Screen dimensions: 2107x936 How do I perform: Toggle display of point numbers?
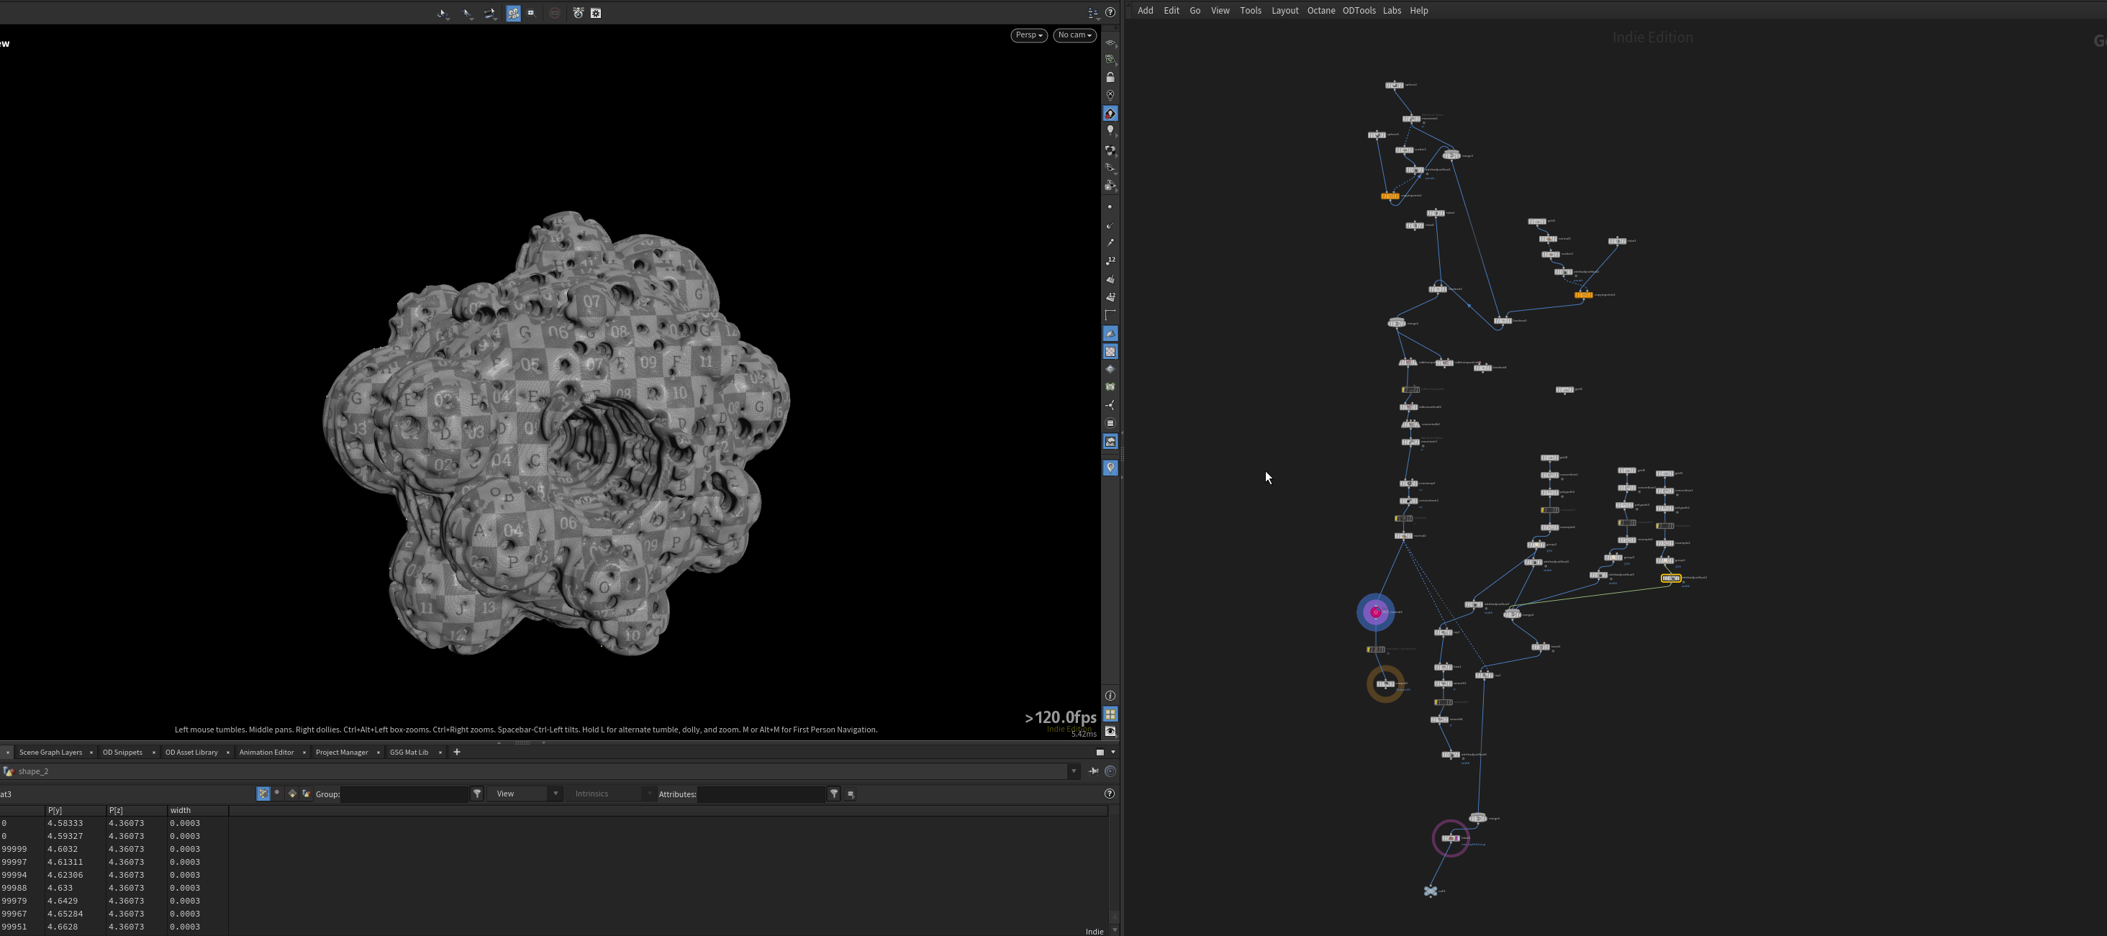(x=1110, y=260)
